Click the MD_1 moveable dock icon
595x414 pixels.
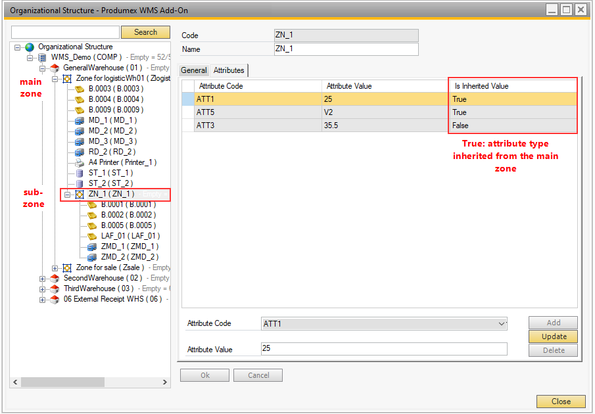coord(80,120)
